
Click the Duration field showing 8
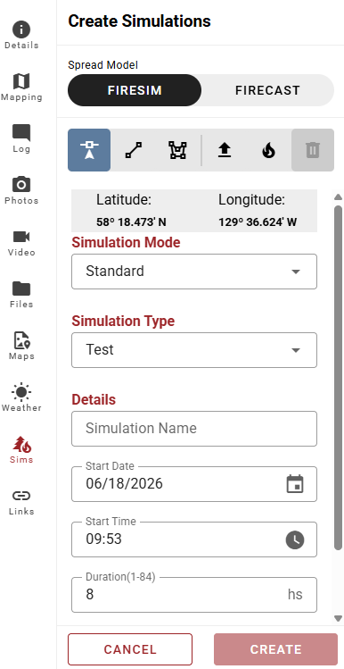pos(194,595)
